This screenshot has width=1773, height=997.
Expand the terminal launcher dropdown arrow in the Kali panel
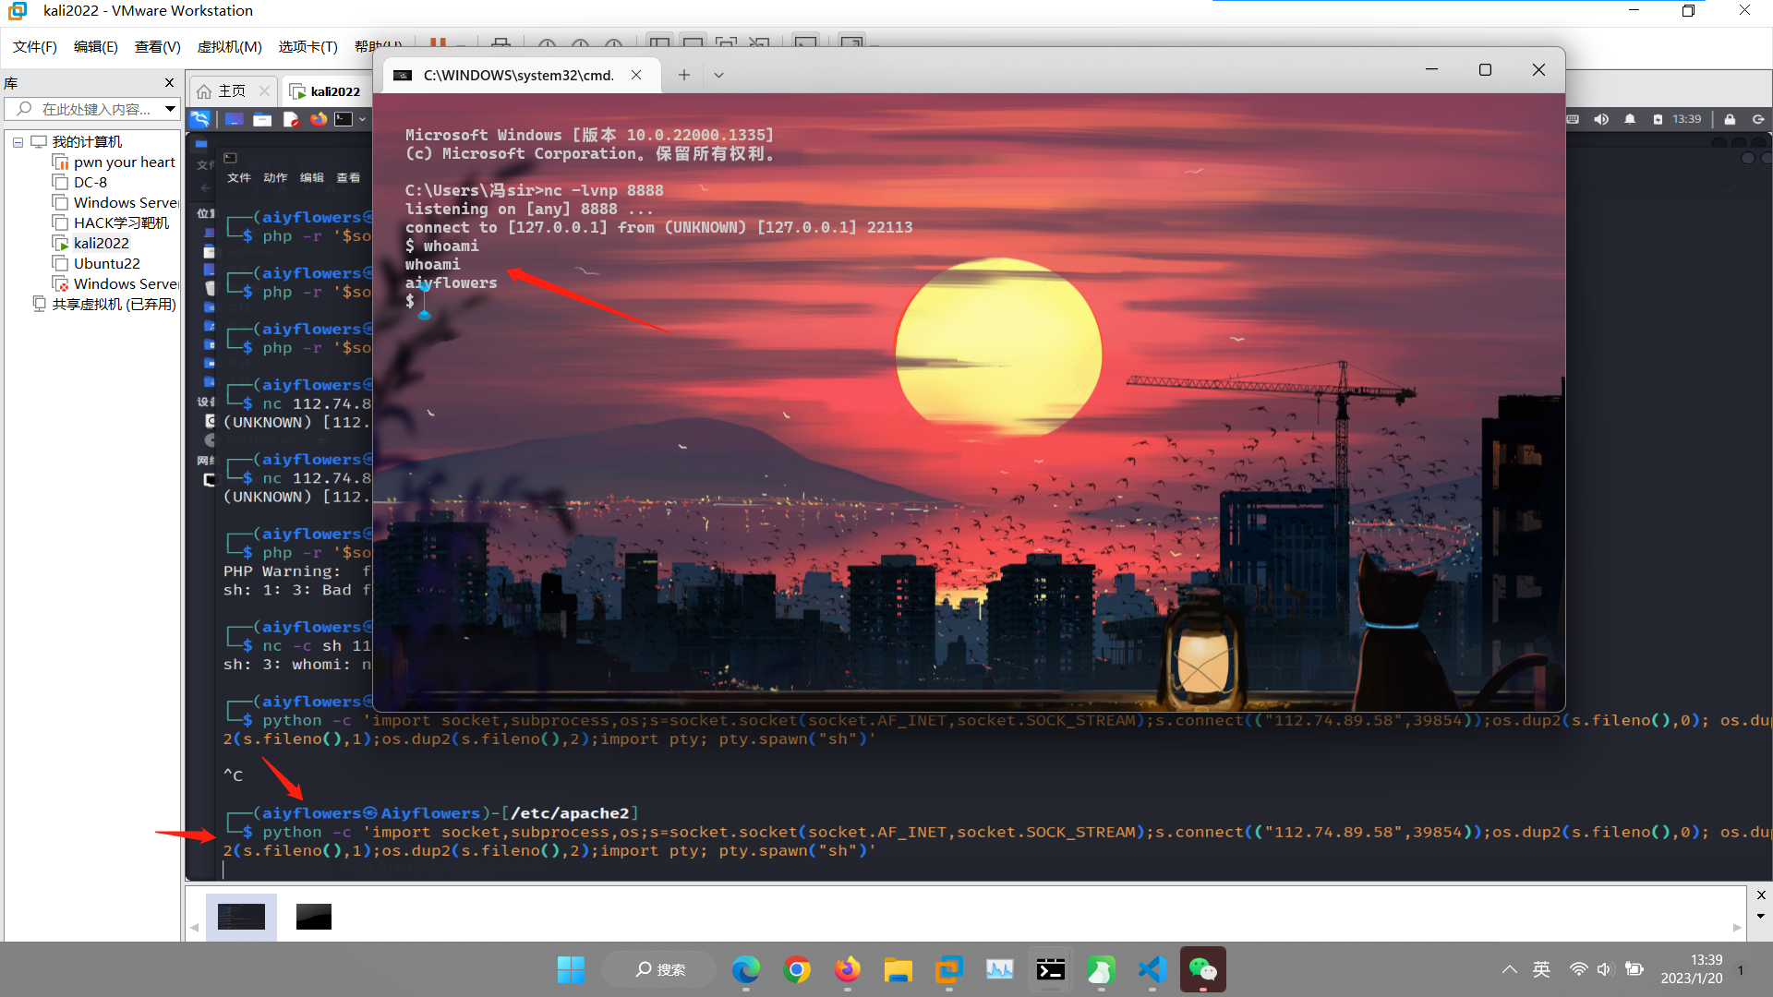point(363,119)
